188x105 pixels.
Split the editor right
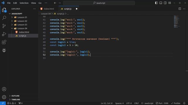(x=180, y=9)
